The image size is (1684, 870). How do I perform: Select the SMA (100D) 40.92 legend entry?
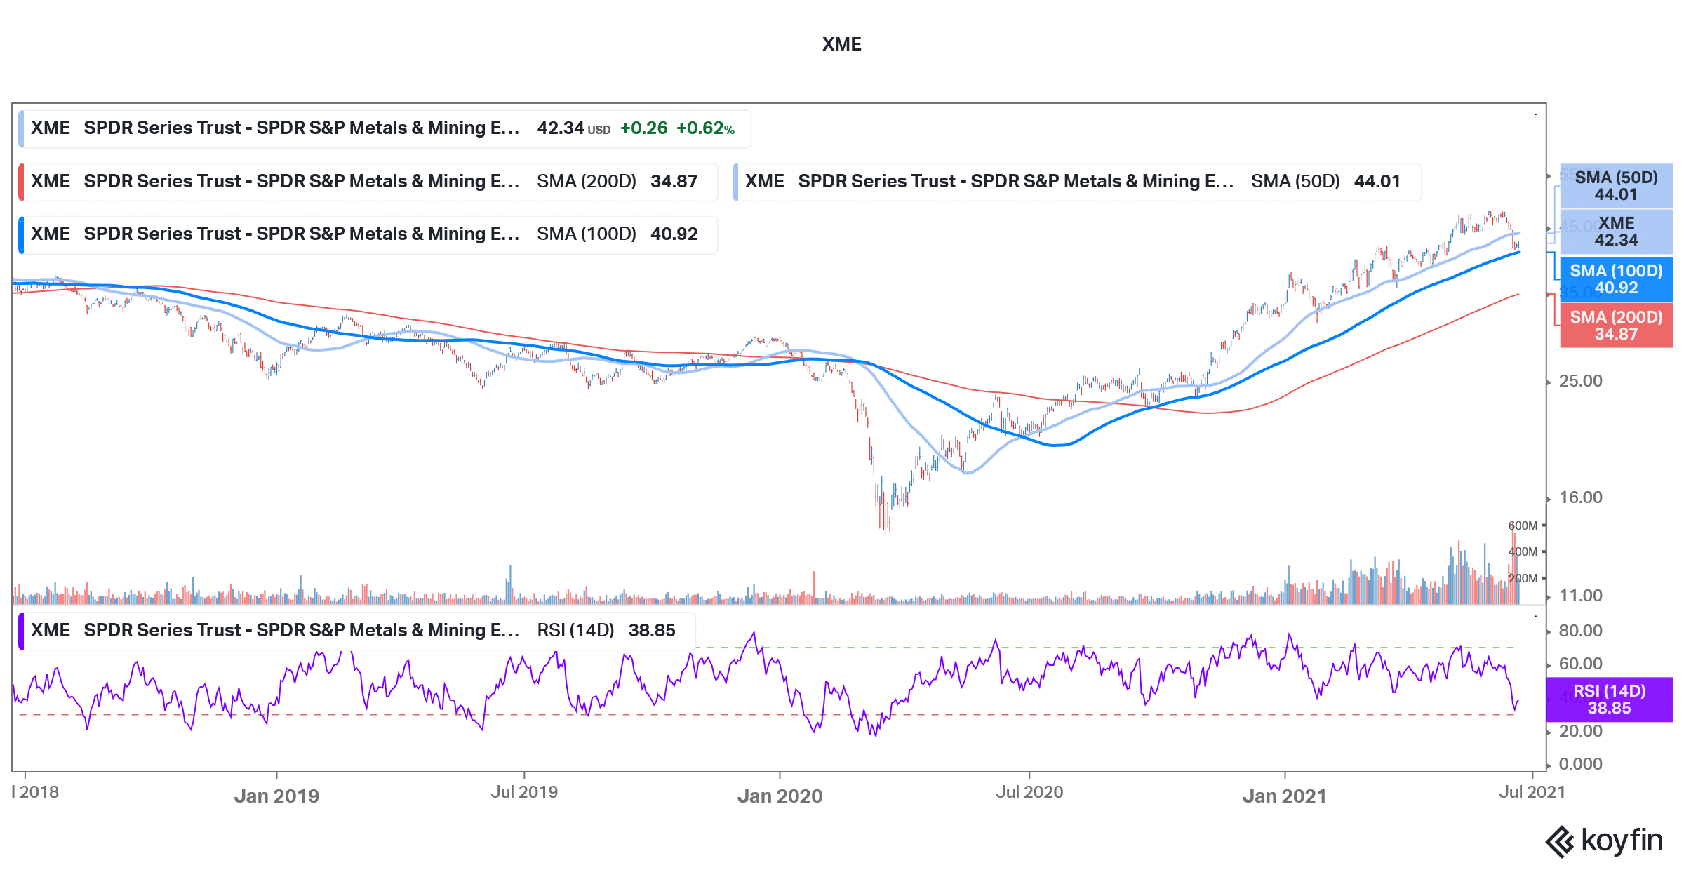click(x=368, y=234)
